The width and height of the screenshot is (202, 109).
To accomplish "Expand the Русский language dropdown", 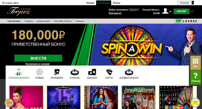I will click(x=185, y=3).
